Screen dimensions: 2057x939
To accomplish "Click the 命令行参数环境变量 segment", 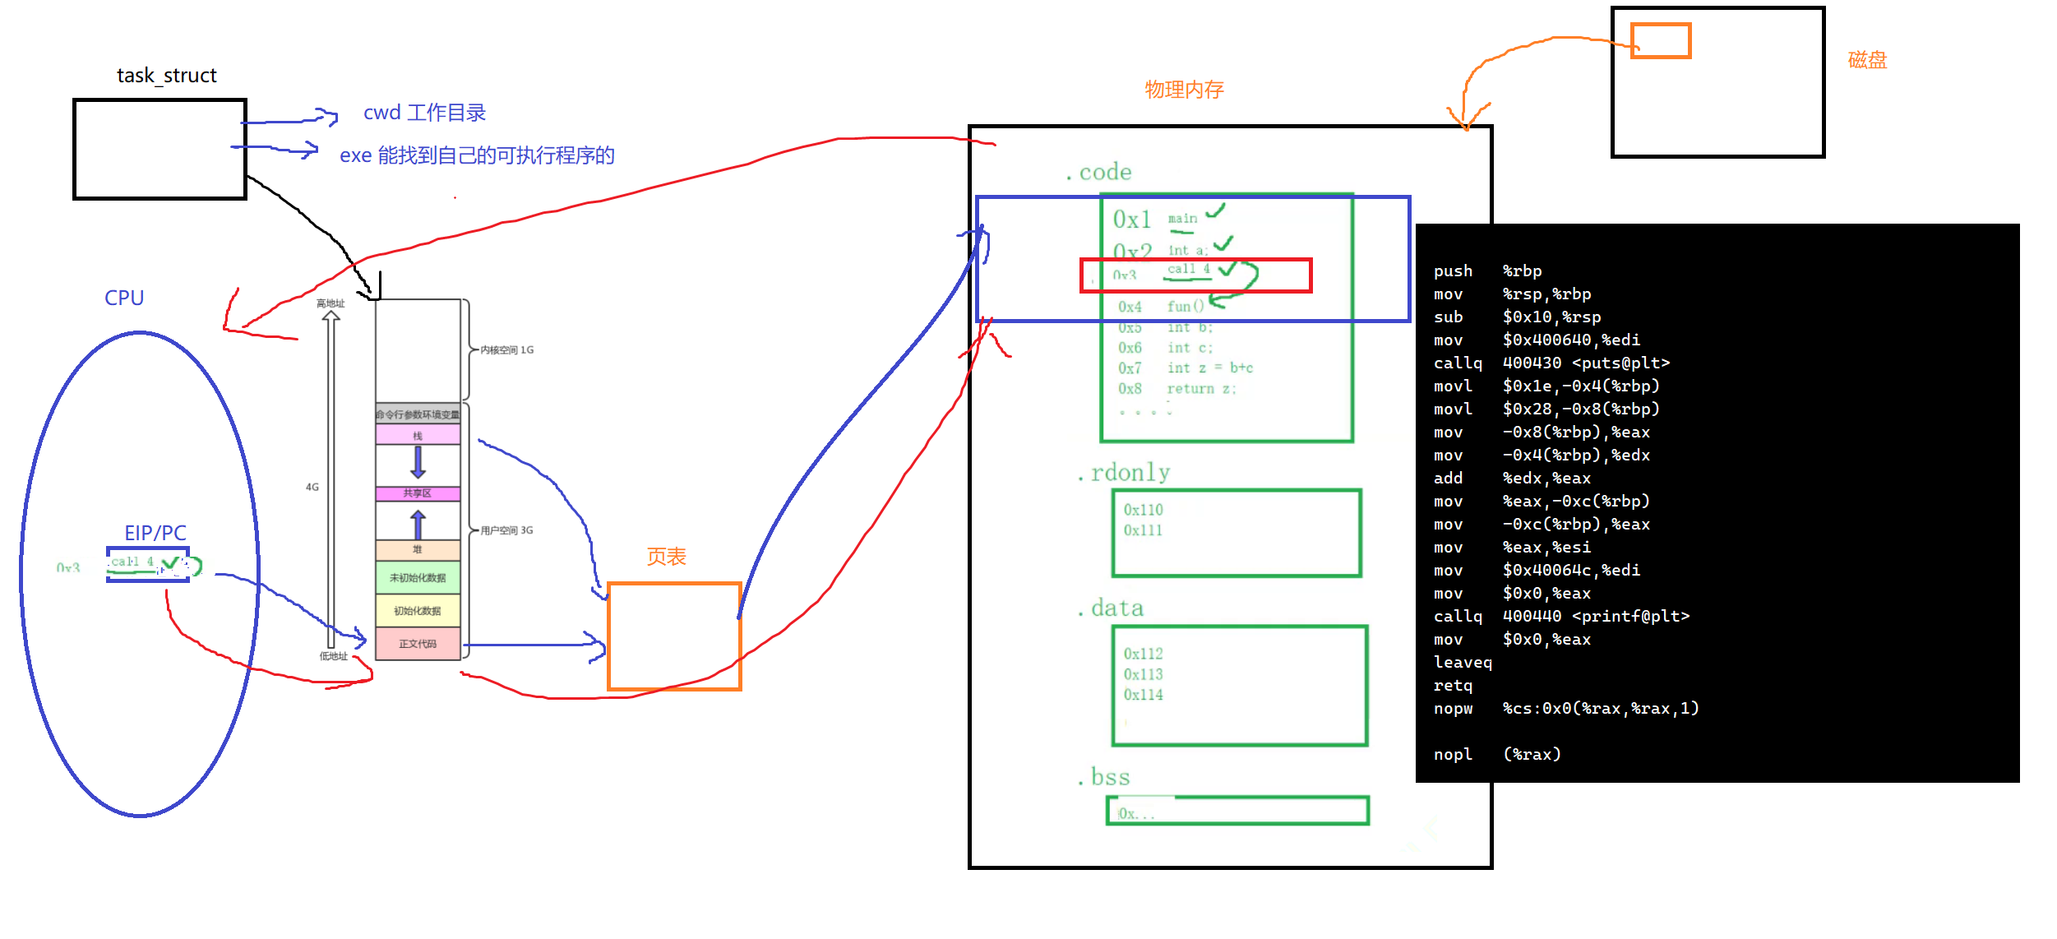I will point(418,414).
